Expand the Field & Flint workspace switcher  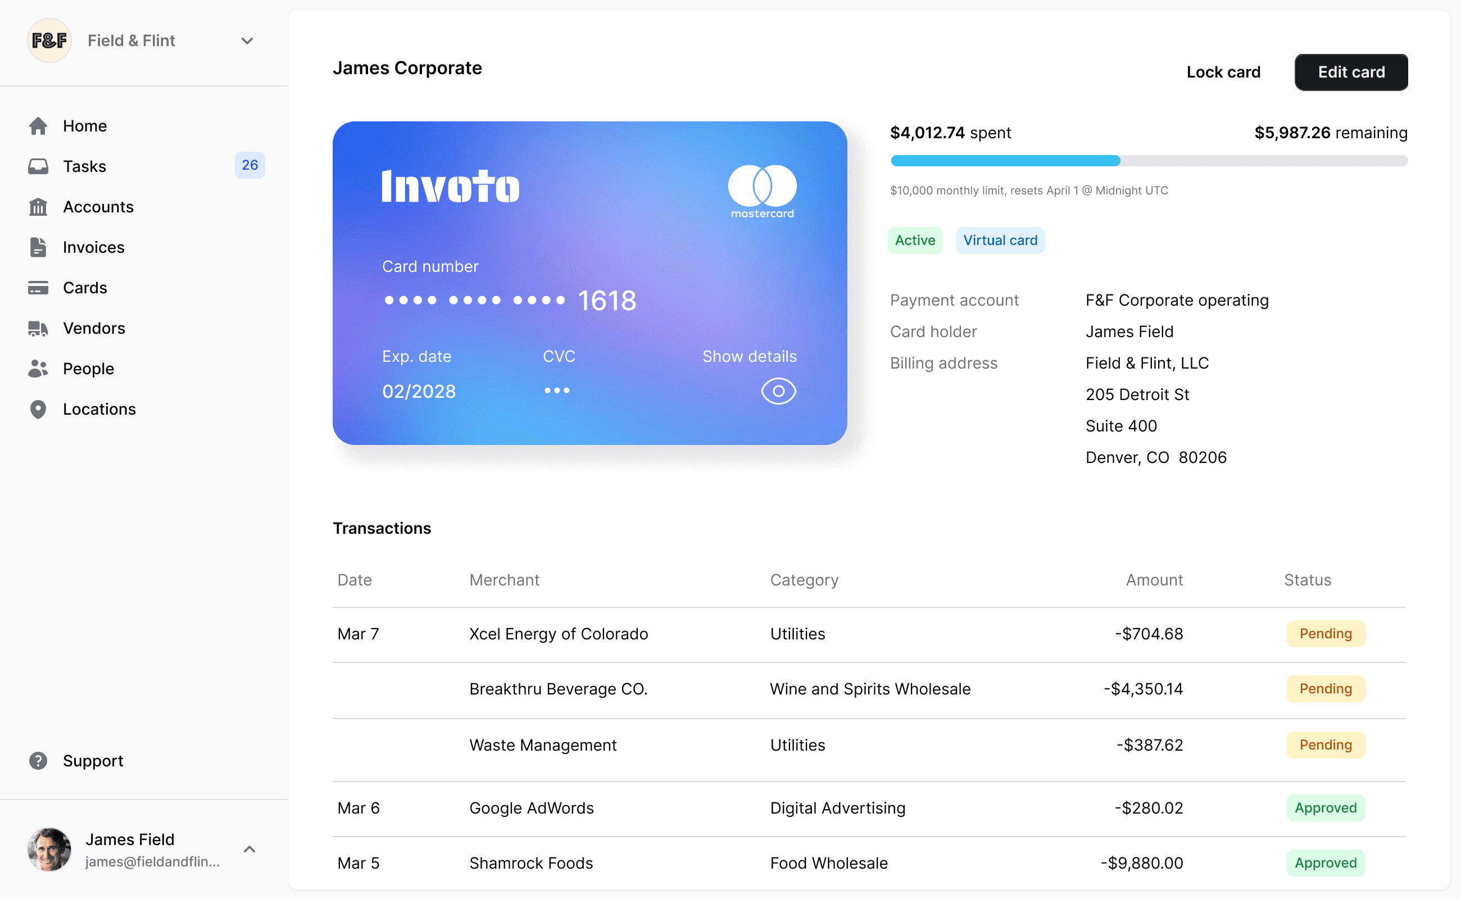pyautogui.click(x=247, y=40)
